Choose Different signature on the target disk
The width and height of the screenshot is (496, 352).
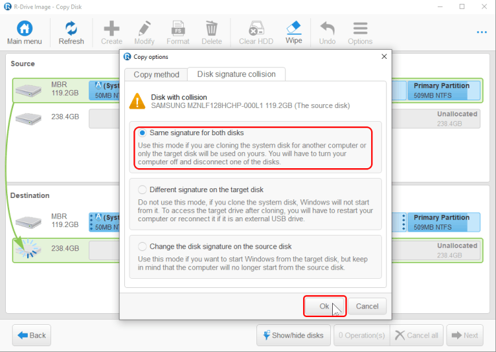click(x=142, y=190)
